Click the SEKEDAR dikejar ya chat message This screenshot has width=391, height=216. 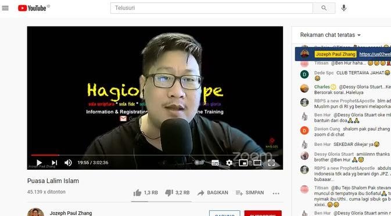click(357, 144)
